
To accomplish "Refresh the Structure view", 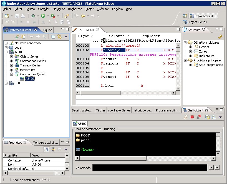I will click(x=220, y=37).
